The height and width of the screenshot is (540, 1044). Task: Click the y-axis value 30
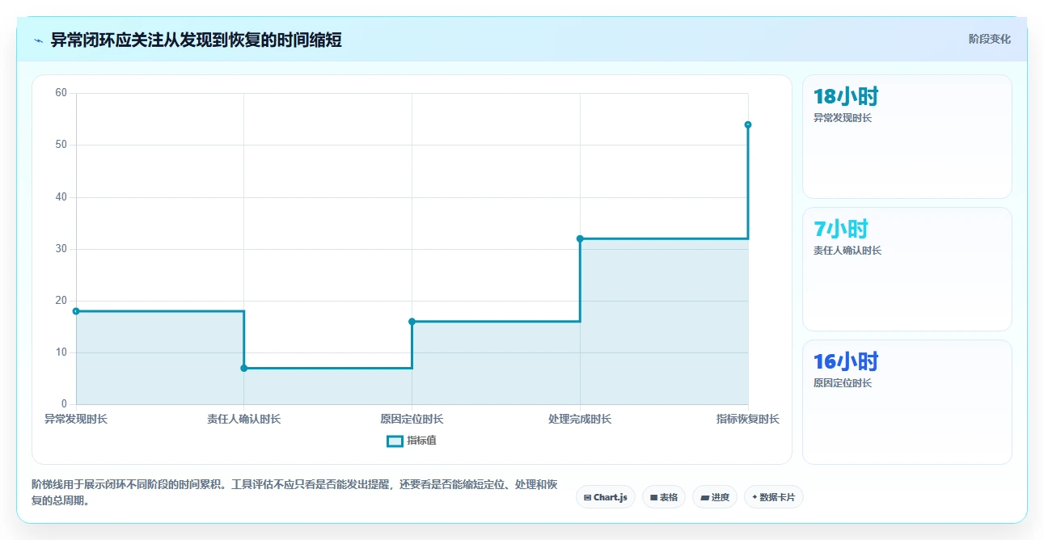pyautogui.click(x=61, y=249)
